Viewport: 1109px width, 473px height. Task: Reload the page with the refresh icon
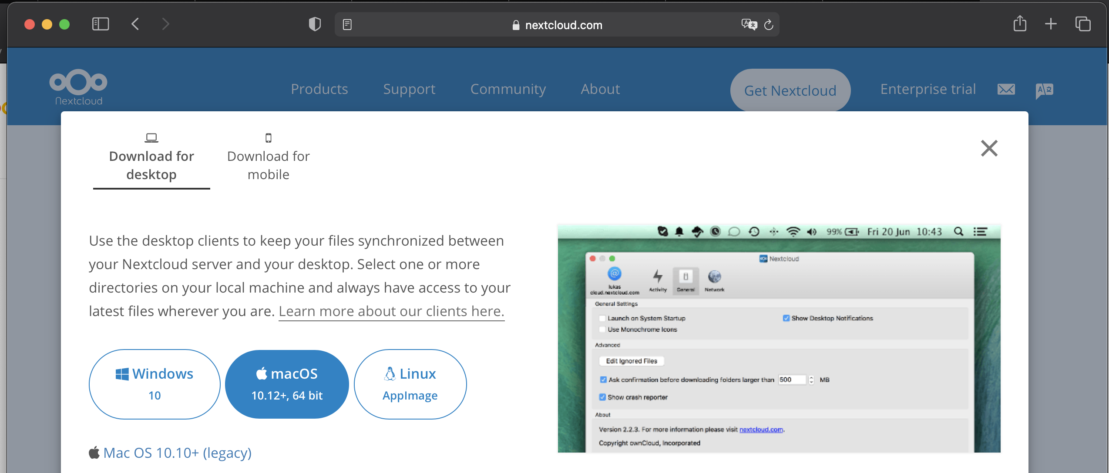769,25
